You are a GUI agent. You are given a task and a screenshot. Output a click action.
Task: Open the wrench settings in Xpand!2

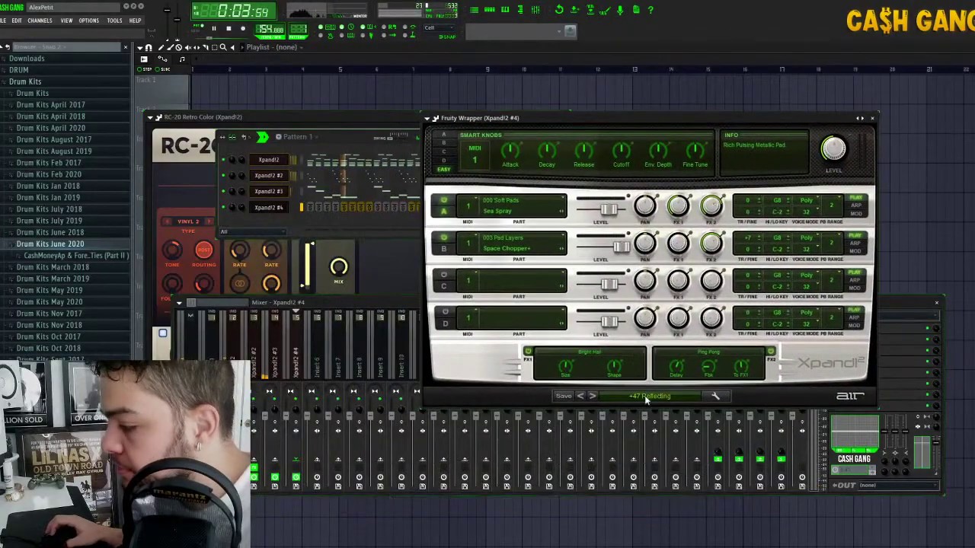pyautogui.click(x=714, y=396)
